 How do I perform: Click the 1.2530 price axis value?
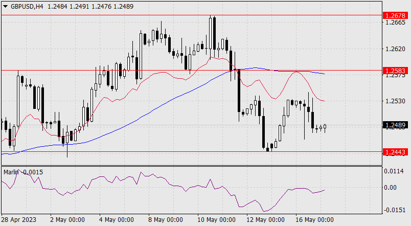click(x=395, y=101)
